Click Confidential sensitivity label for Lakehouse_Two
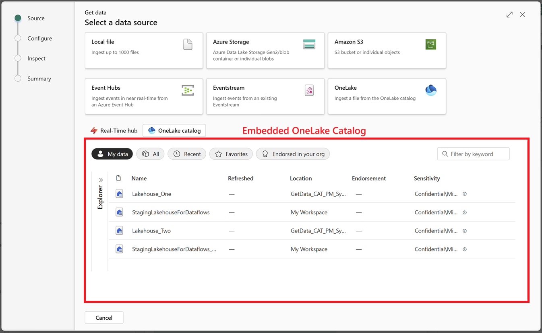Image resolution: width=542 pixels, height=333 pixels. pos(436,231)
